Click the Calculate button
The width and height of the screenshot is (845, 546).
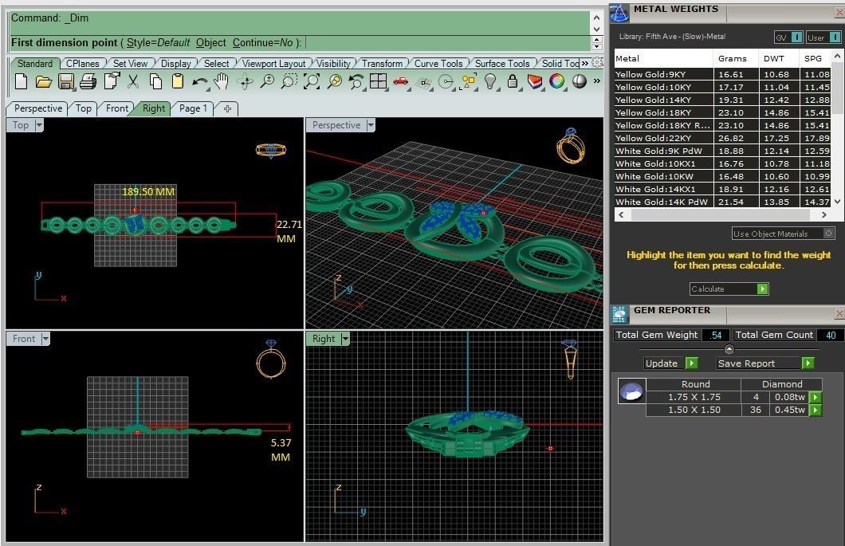point(729,289)
